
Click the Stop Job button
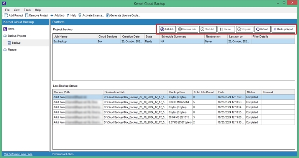coord(245,29)
